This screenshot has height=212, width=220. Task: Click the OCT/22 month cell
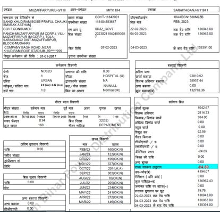pos(85,168)
